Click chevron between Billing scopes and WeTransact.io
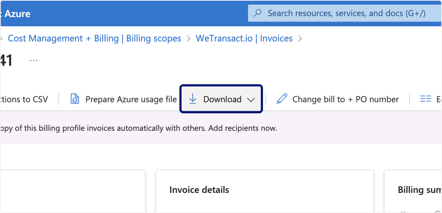Image resolution: width=442 pixels, height=213 pixels. click(x=189, y=38)
